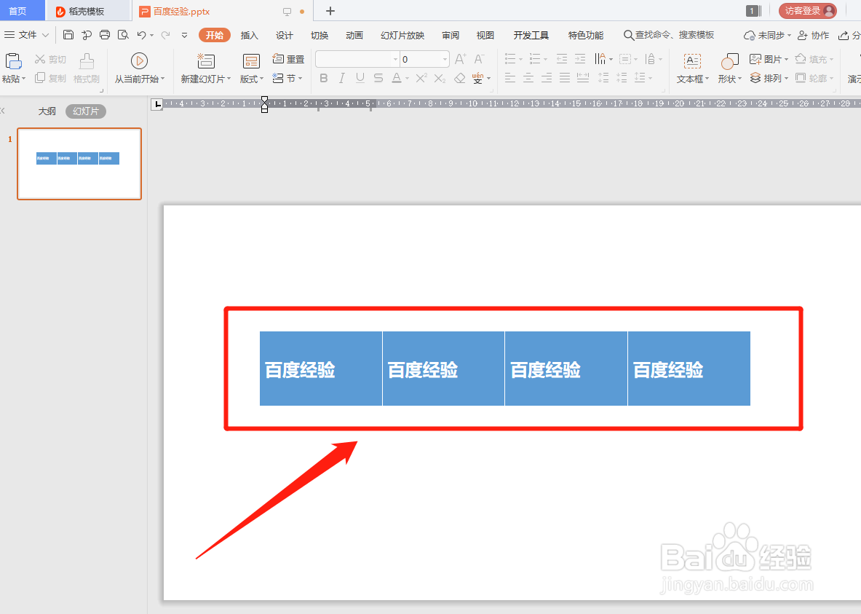Viewport: 861px width, 614px height.
Task: Toggle center paragraph alignment
Action: (528, 78)
